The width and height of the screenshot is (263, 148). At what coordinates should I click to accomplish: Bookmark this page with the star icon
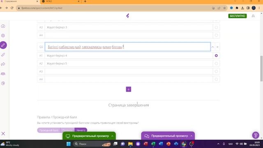224,8
